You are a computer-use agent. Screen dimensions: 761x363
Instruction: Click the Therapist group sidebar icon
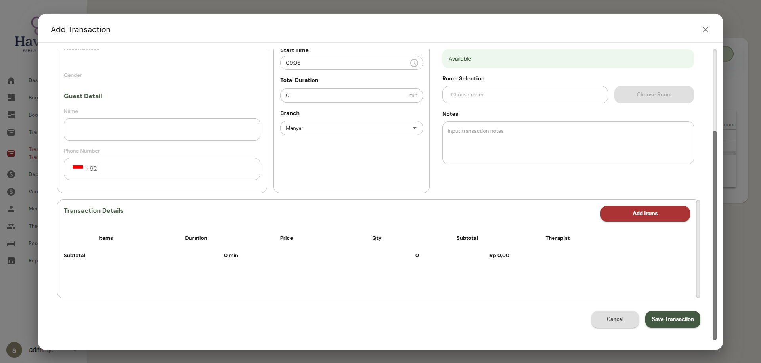click(11, 226)
